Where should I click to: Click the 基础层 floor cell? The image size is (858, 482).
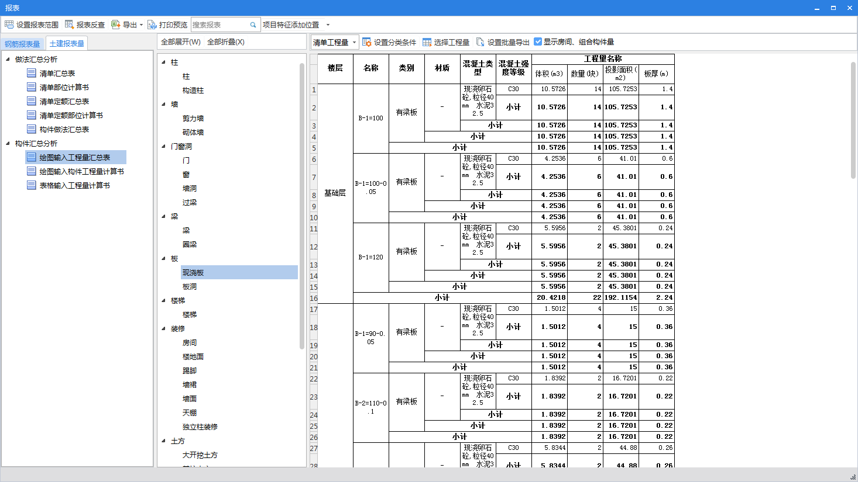click(x=335, y=193)
